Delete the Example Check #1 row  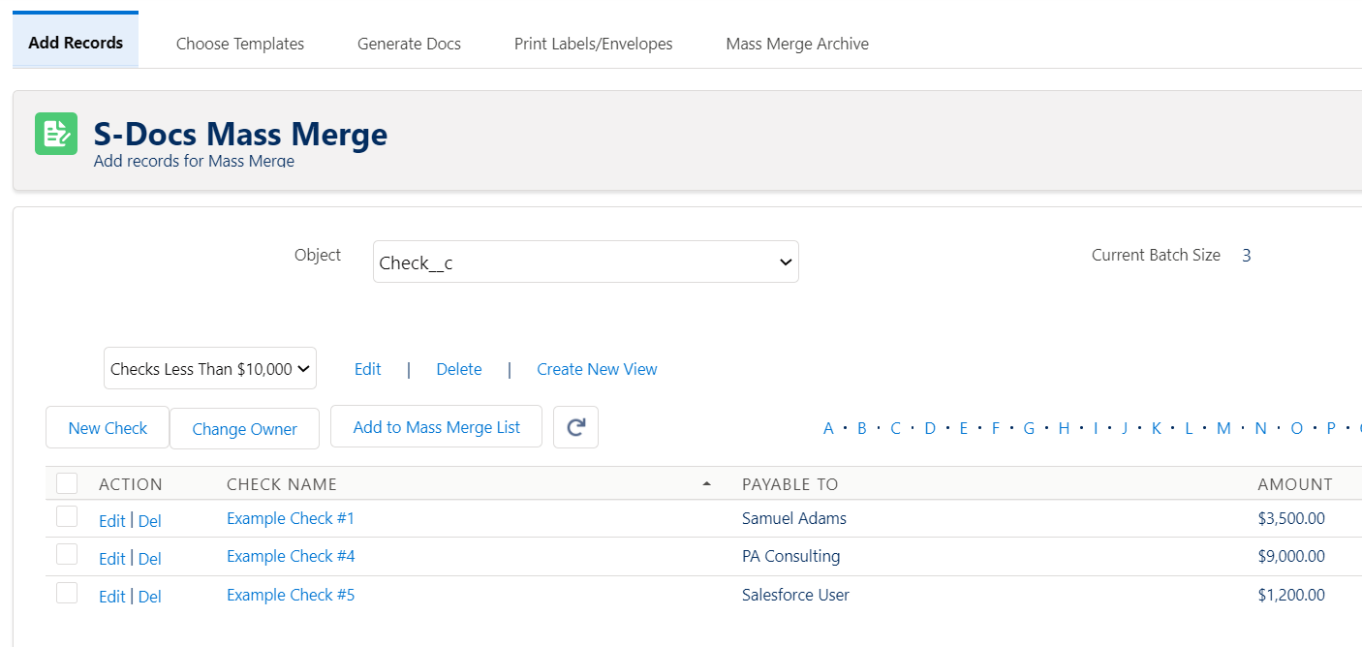(x=149, y=521)
